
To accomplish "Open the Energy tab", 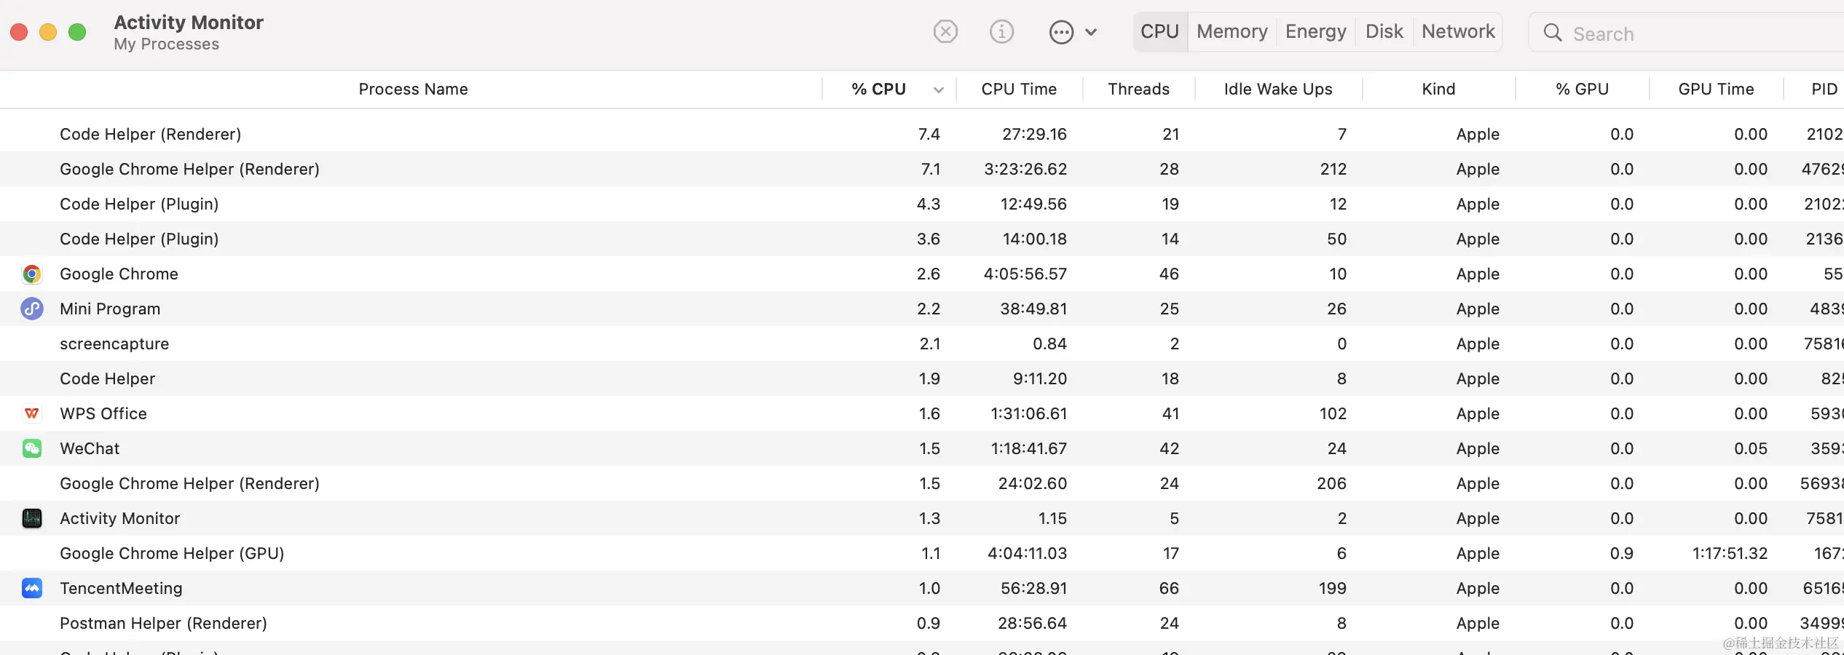I will tap(1315, 32).
